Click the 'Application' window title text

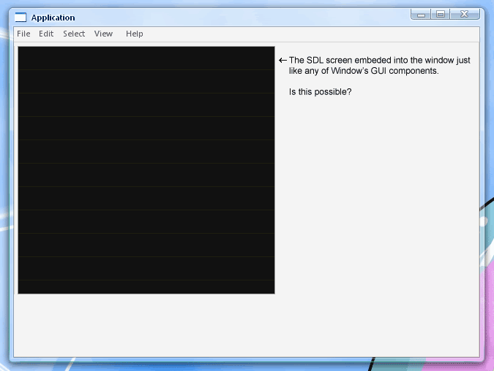click(x=53, y=18)
